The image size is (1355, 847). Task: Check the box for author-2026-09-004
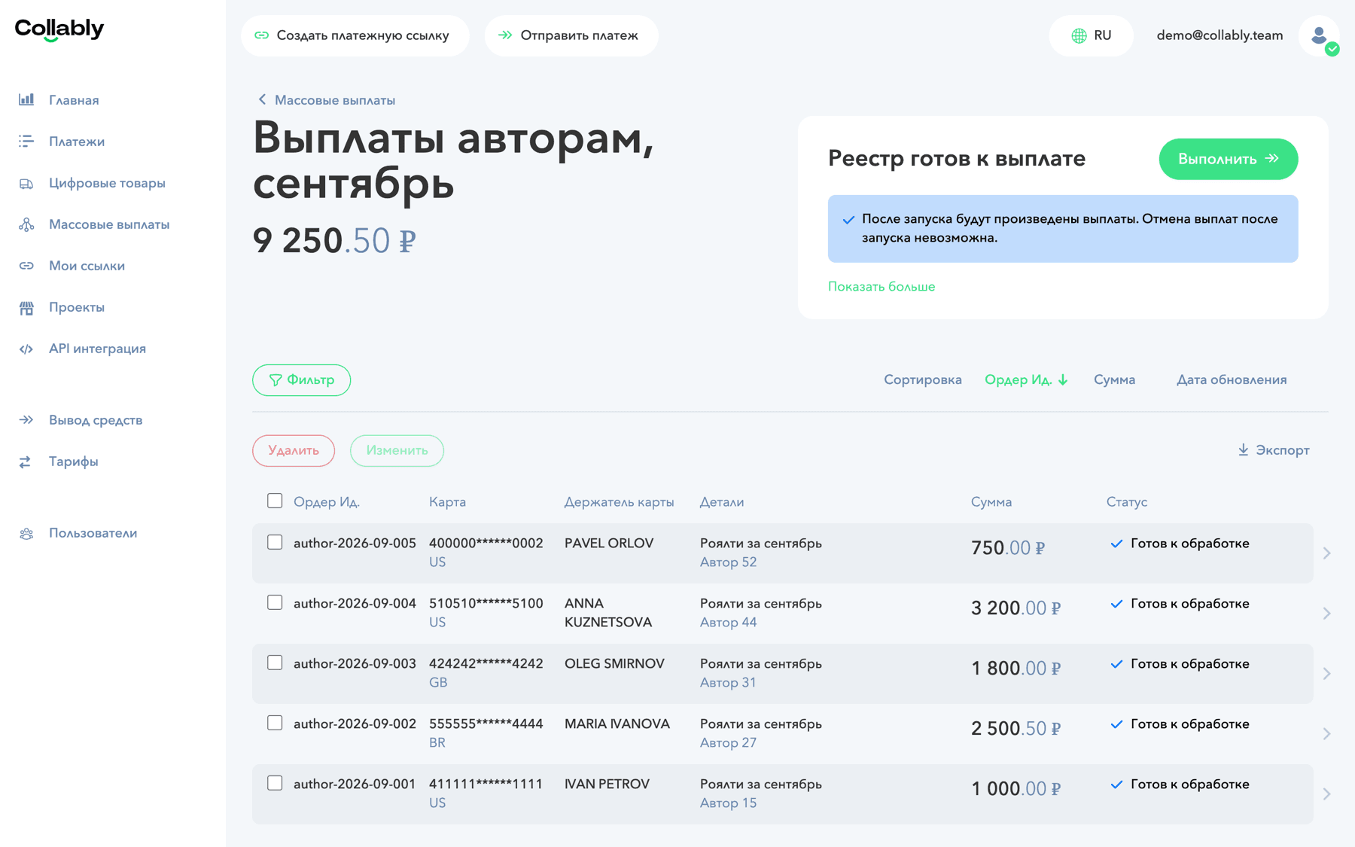(275, 602)
